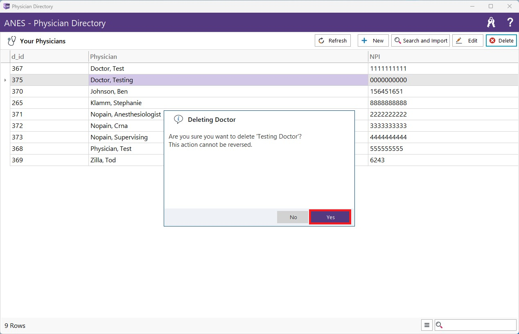
Task: Sort by the d_id column header
Action: [49, 56]
